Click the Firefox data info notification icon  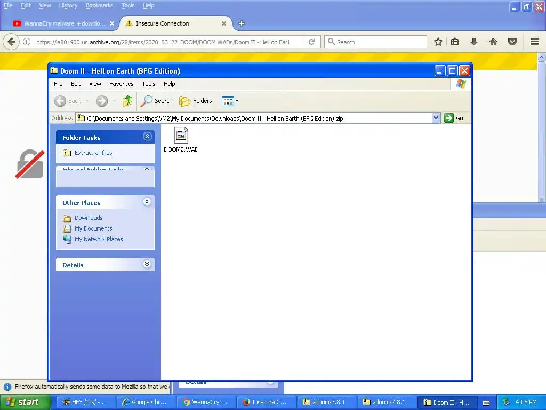(x=7, y=387)
